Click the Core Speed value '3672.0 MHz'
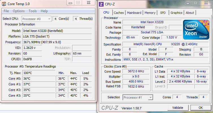Viewport: 213px width, 113px height. coord(136,71)
